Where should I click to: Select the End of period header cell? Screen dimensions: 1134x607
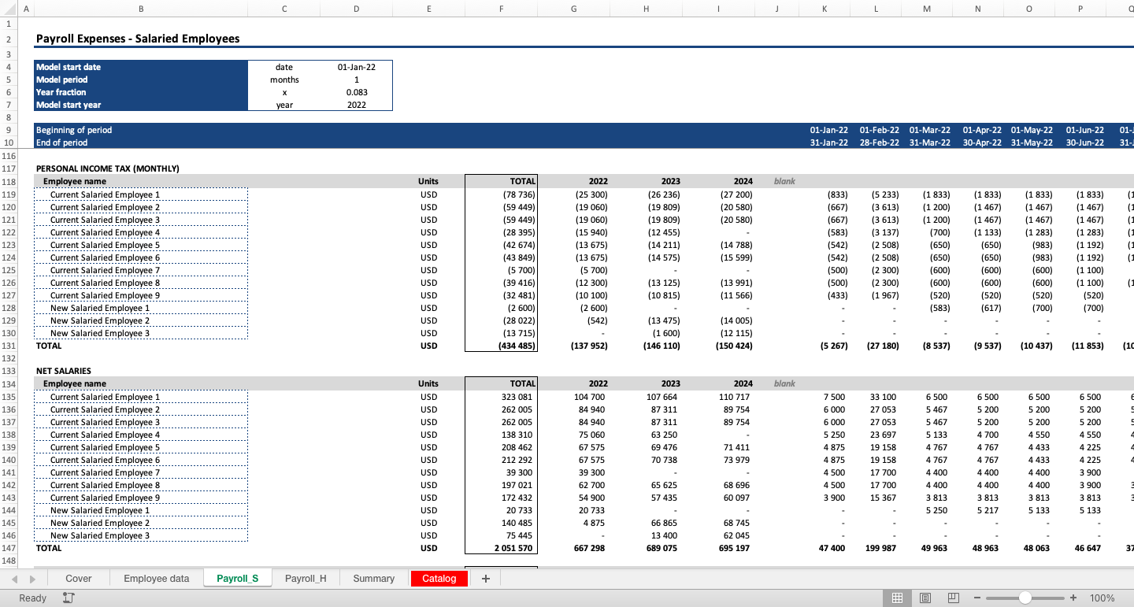(141, 142)
